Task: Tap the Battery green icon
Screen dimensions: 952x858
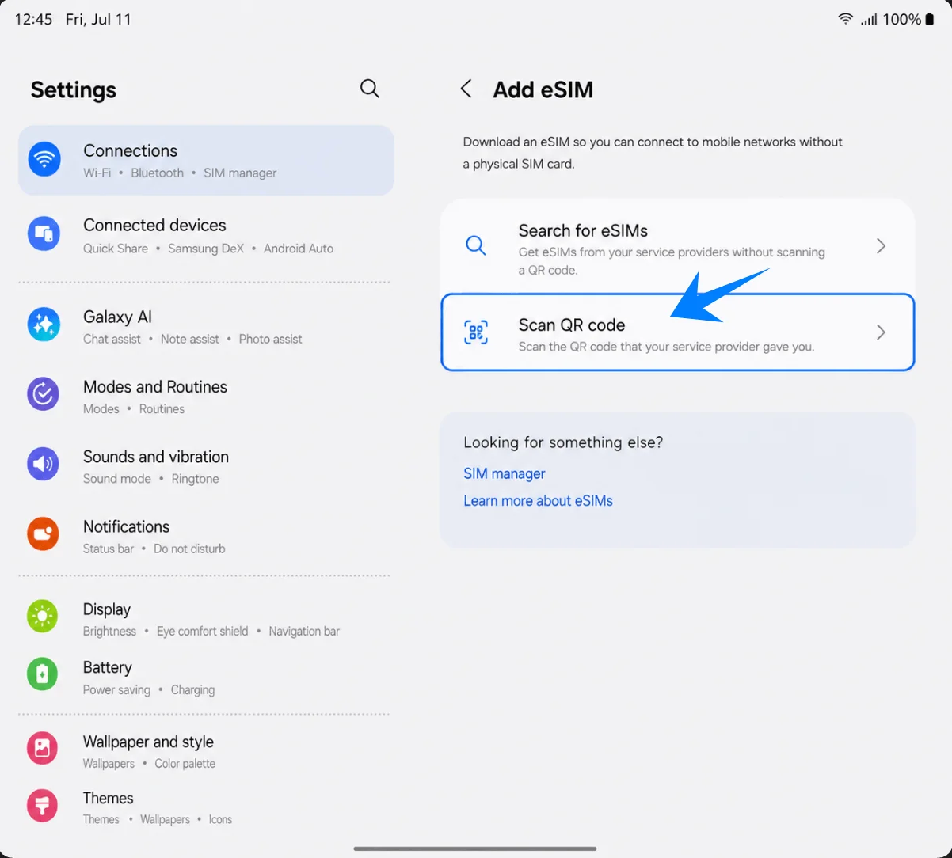Action: pyautogui.click(x=43, y=674)
